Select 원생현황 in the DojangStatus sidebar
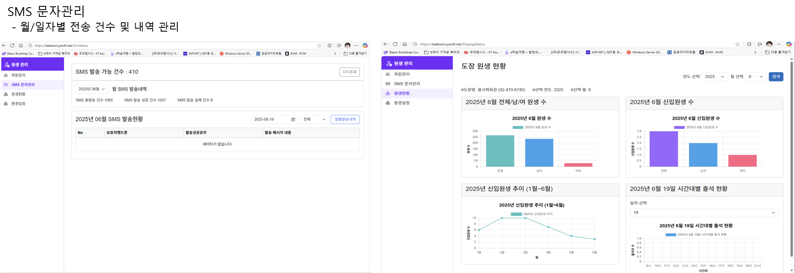This screenshot has width=795, height=273. coord(417,93)
